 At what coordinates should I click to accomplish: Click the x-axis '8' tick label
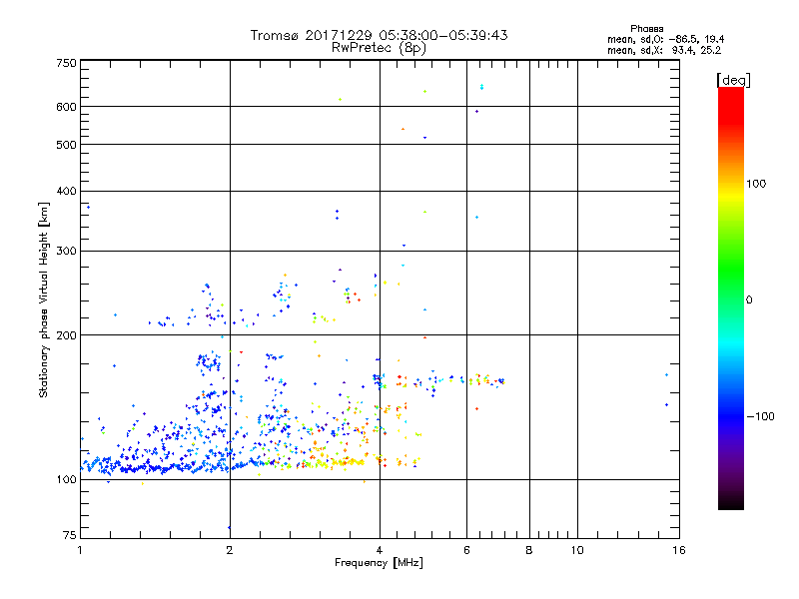pos(529,550)
